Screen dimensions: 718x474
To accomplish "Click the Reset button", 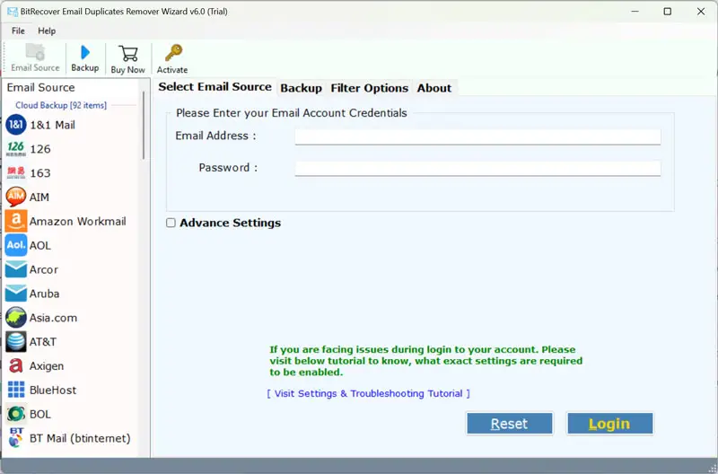I will point(509,424).
